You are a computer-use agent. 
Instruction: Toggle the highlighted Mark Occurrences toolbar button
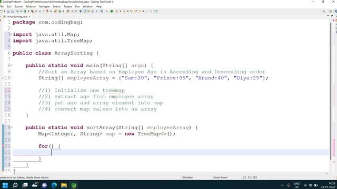coord(85,11)
